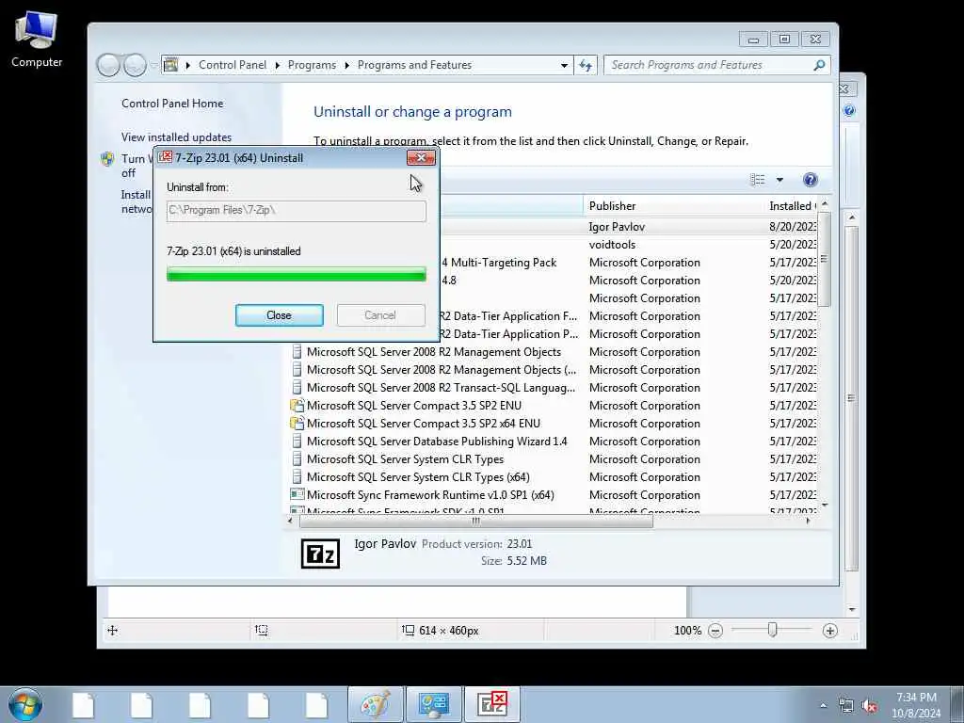The image size is (964, 723).
Task: Click help icon in the Paint window
Action: (x=849, y=111)
